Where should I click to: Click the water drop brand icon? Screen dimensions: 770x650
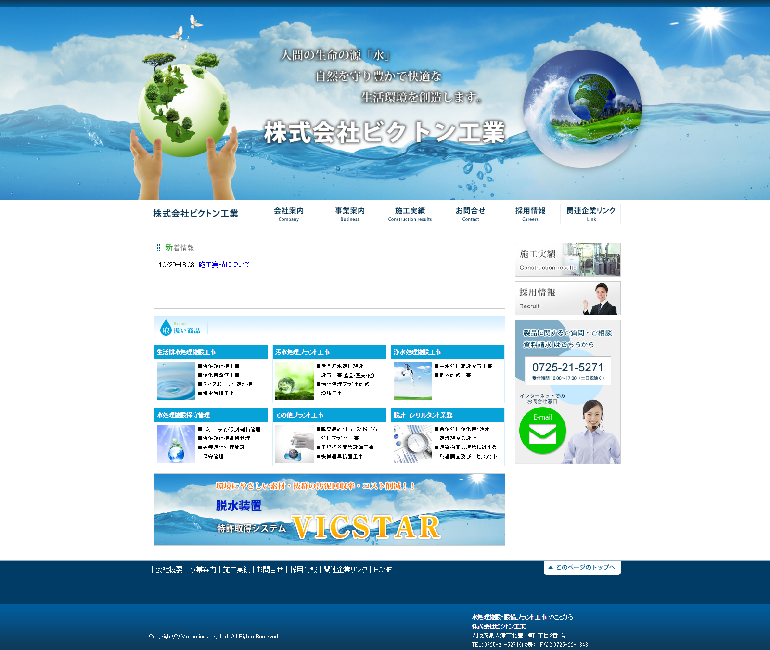tap(166, 328)
